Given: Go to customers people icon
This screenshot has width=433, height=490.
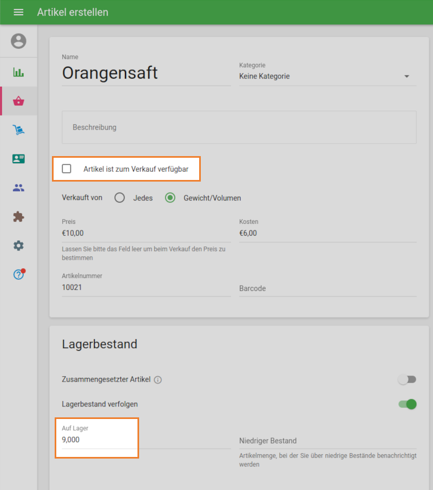Looking at the screenshot, I should tap(18, 188).
